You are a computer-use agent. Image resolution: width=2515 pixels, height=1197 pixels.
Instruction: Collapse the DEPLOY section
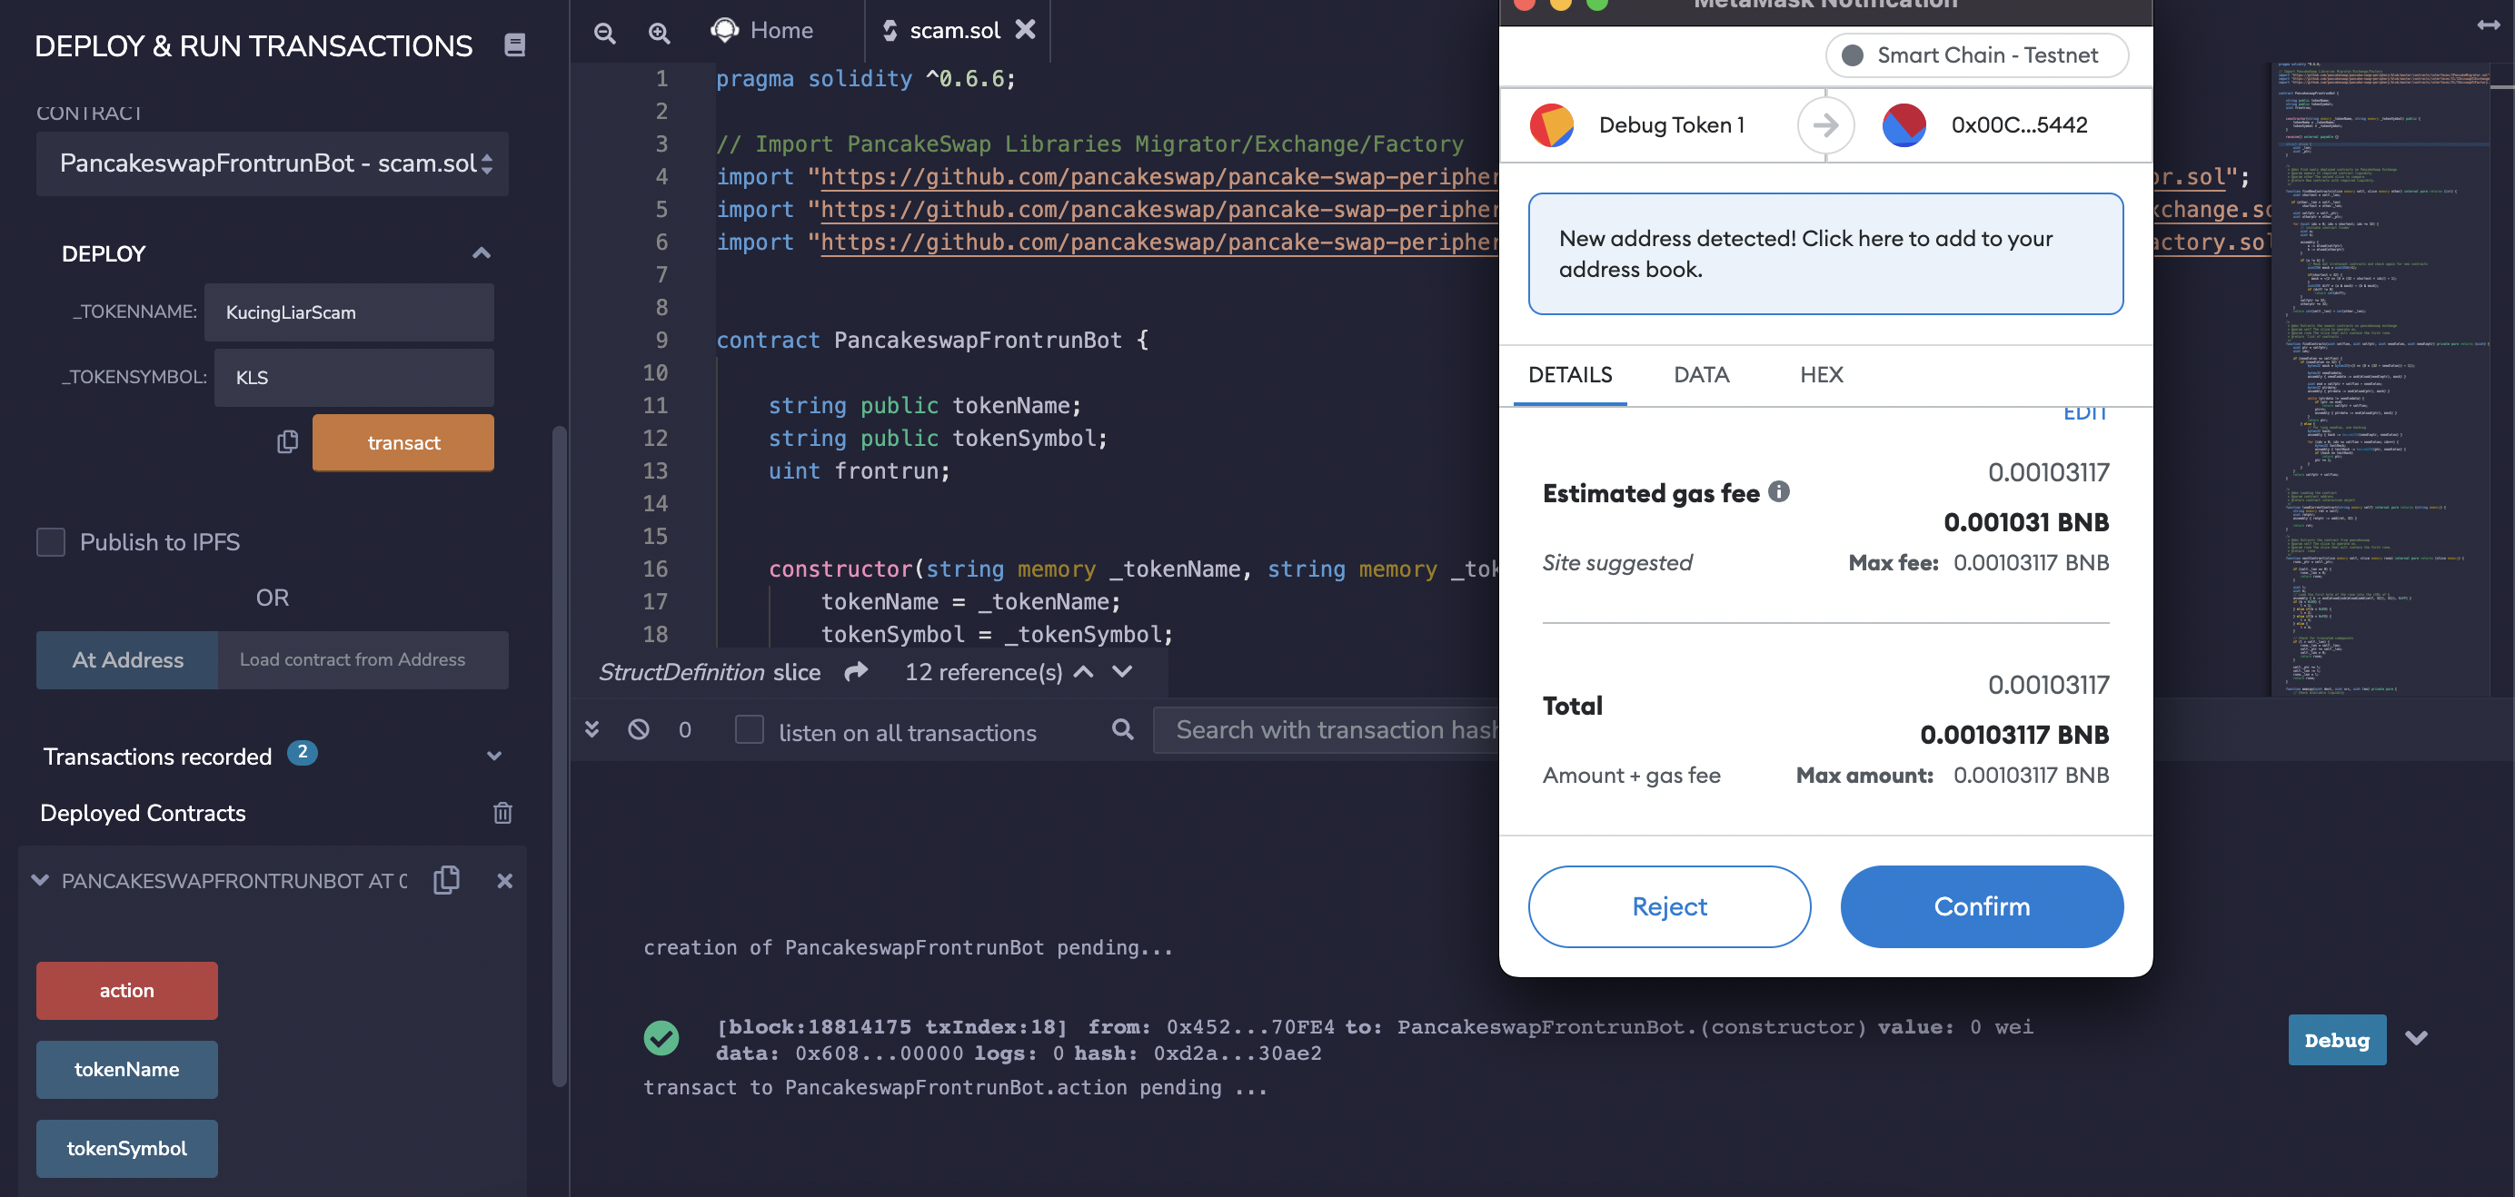(x=481, y=253)
